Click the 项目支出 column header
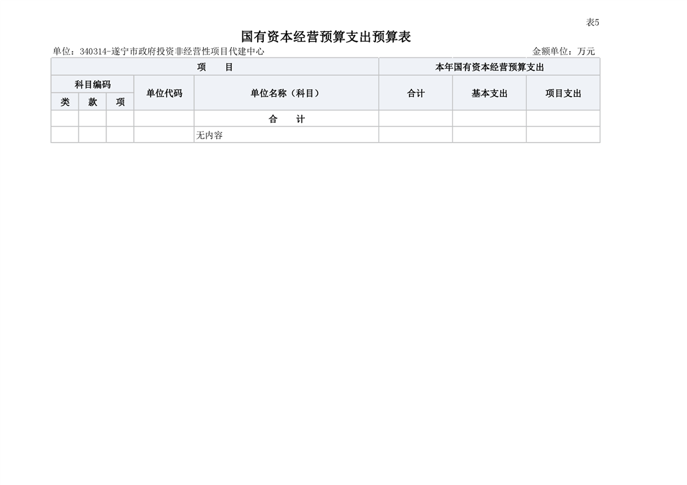This screenshot has height=485, width=687. (563, 94)
